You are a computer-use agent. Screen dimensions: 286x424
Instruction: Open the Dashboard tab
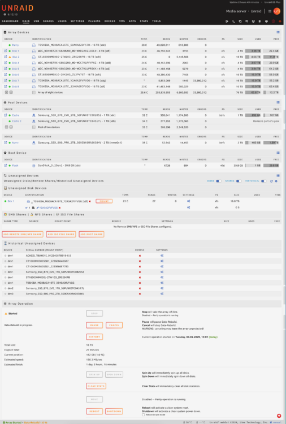coord(10,21)
